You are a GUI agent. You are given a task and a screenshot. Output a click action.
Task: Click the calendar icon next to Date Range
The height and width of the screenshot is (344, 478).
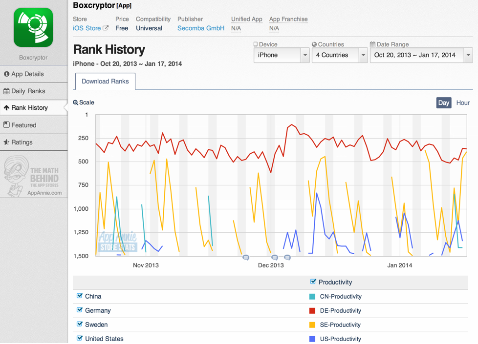point(372,44)
